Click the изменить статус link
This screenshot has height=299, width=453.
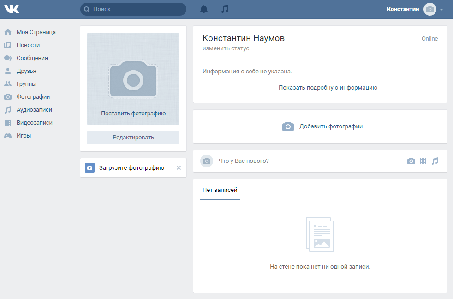pos(226,48)
